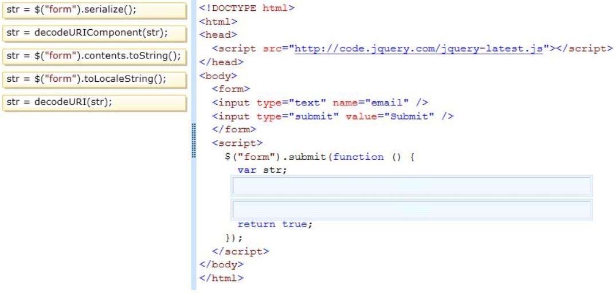The height and width of the screenshot is (293, 615).
Task: Click the closing </html> tag
Action: pyautogui.click(x=221, y=278)
